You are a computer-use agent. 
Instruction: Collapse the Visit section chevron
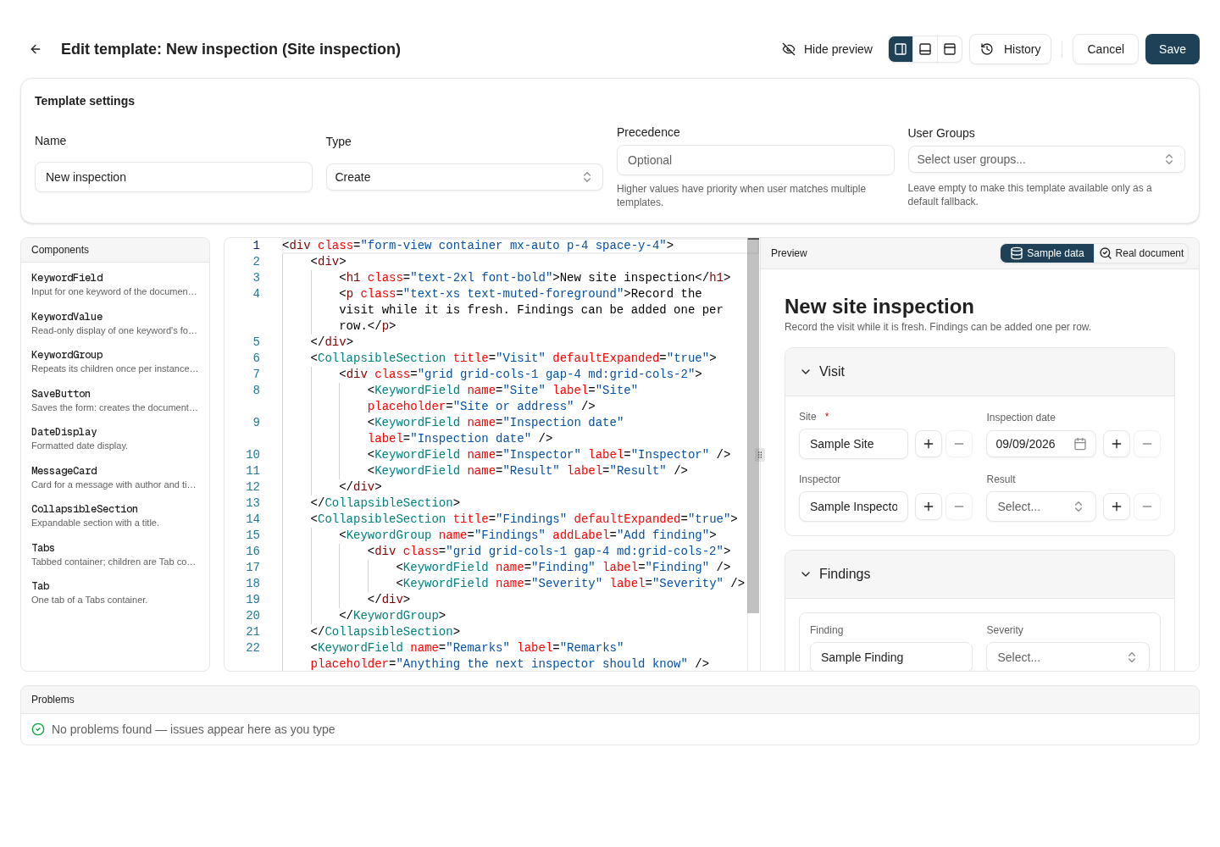click(x=806, y=372)
